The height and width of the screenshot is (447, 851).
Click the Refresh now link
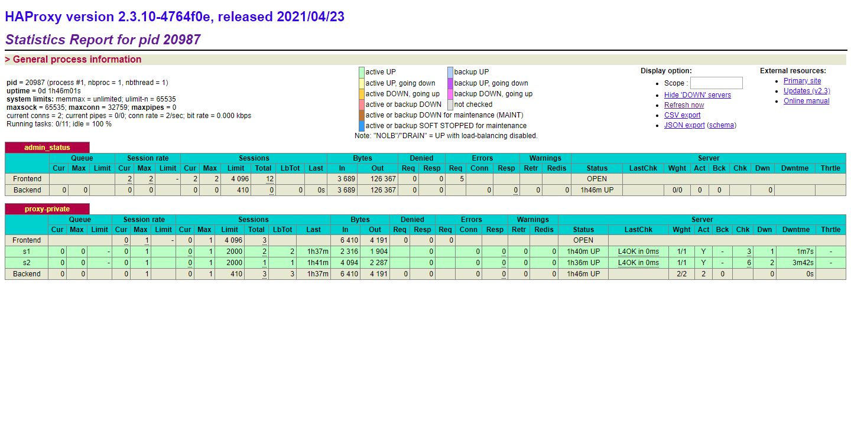(x=684, y=105)
